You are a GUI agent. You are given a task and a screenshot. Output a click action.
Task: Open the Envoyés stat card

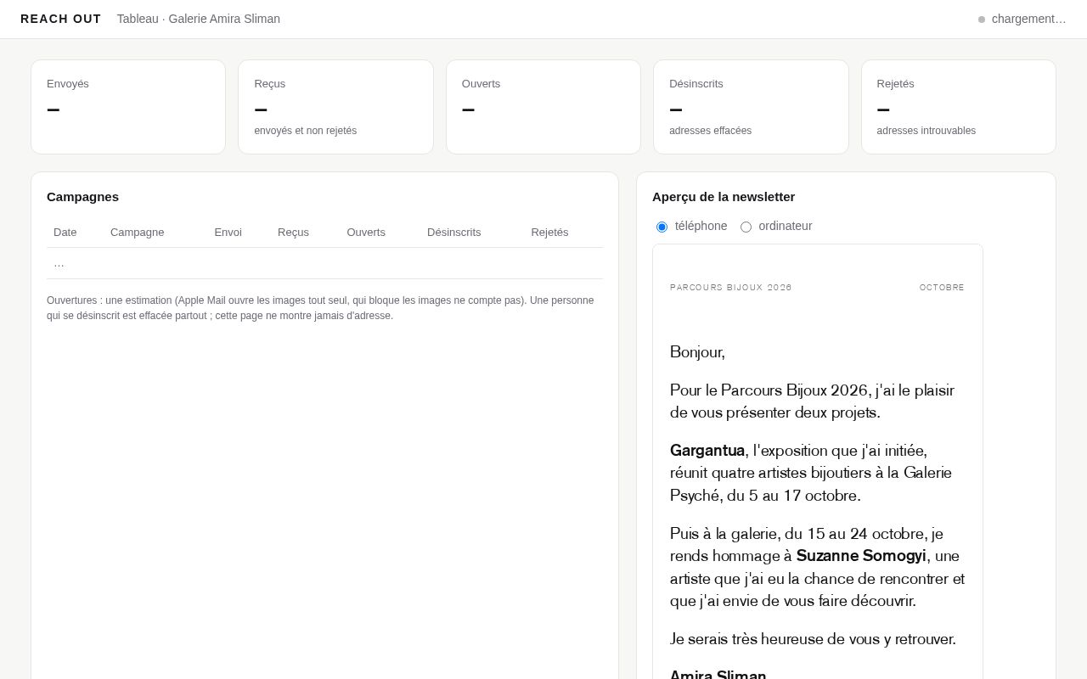click(128, 107)
